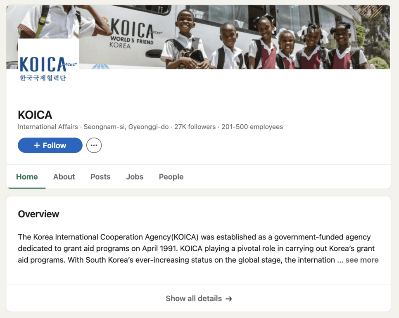Click the blue globe icon below banner

(101, 66)
